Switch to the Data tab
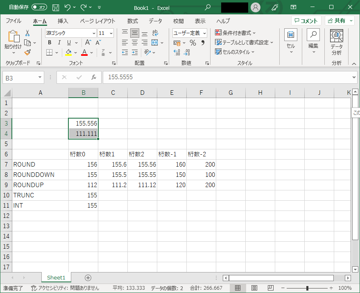 tap(155, 21)
